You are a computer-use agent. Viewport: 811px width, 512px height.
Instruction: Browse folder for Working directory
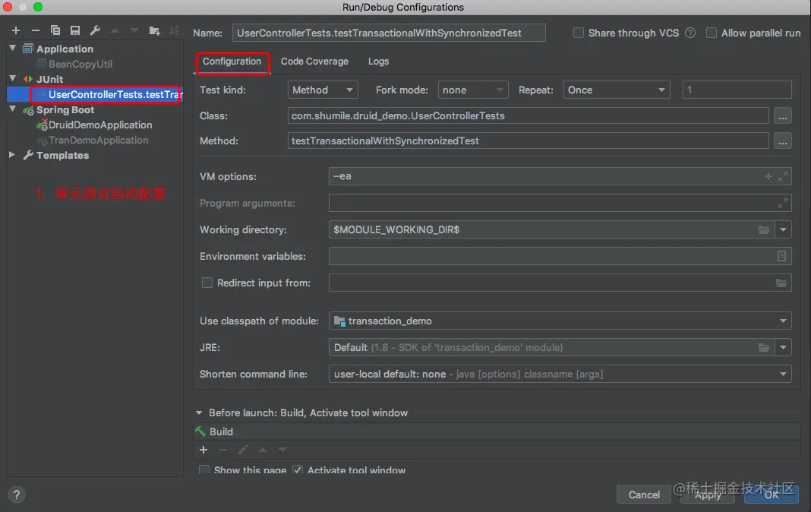[764, 229]
